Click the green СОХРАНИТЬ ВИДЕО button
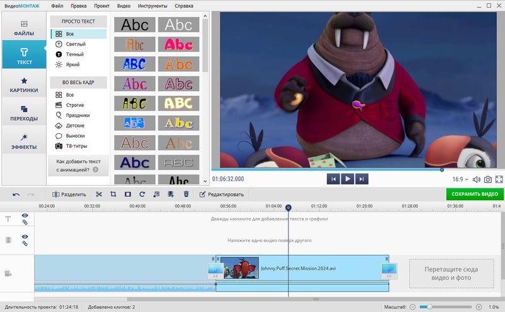 point(475,195)
